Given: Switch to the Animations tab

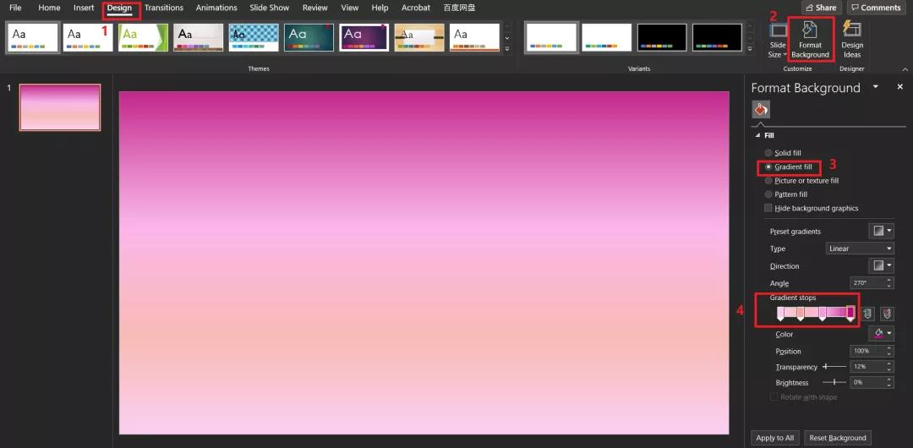Looking at the screenshot, I should 216,8.
